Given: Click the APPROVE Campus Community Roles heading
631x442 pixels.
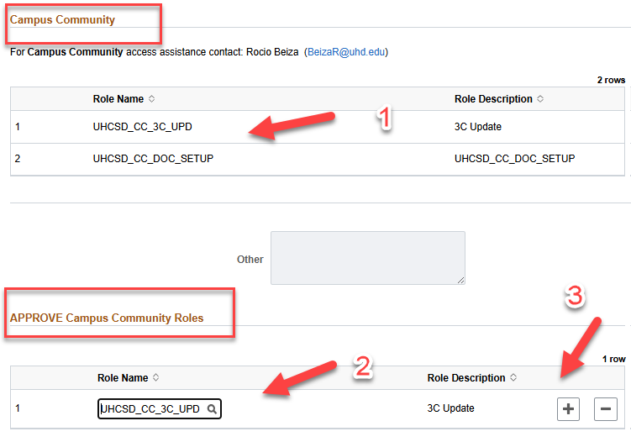Looking at the screenshot, I should [106, 318].
